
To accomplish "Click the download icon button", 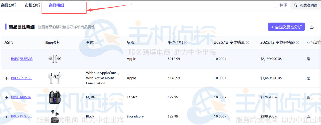I will (x=312, y=27).
